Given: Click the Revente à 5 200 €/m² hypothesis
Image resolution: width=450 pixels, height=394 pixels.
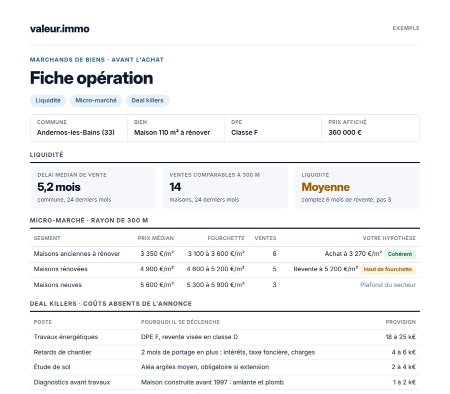Looking at the screenshot, I should pyautogui.click(x=325, y=269).
